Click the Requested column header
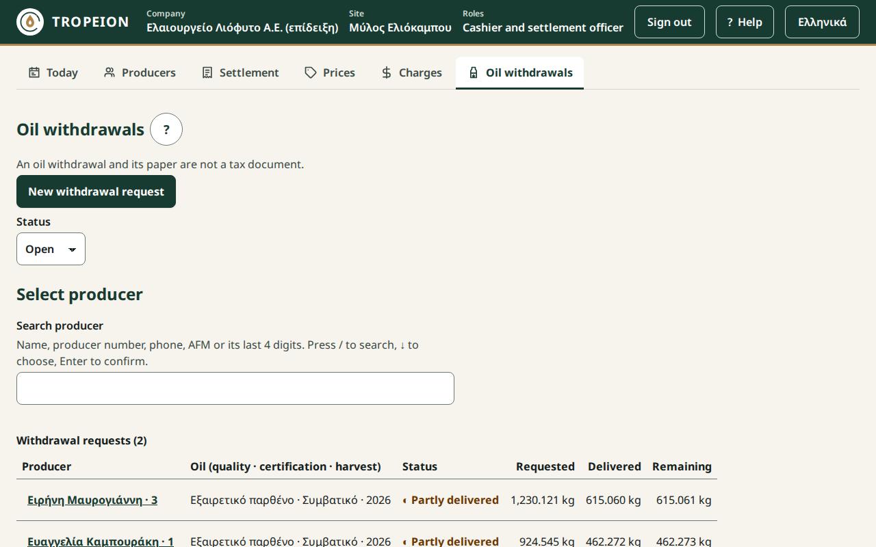This screenshot has height=547, width=876. (x=545, y=466)
